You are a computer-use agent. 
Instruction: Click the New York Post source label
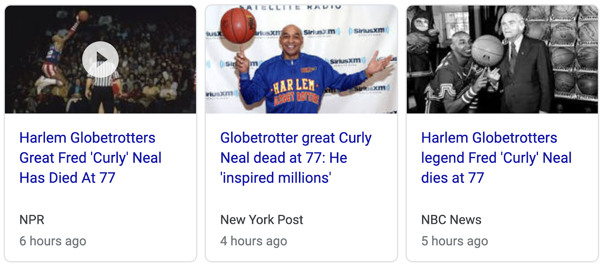pos(262,220)
